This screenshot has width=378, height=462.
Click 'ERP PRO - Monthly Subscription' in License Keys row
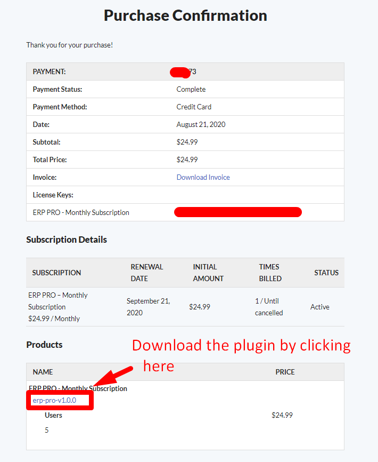click(x=81, y=212)
